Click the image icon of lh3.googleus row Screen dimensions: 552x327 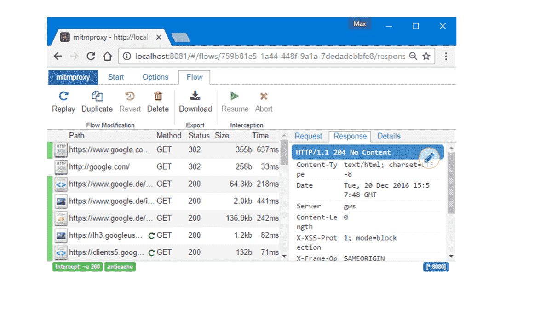click(x=61, y=235)
